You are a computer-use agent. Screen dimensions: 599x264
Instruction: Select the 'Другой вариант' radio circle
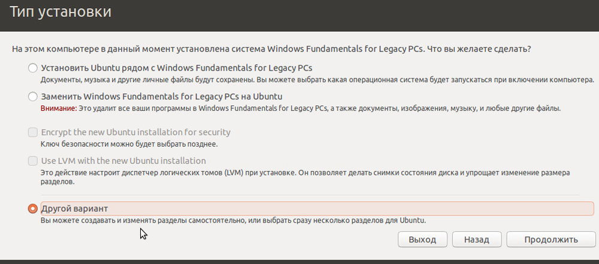coord(33,209)
